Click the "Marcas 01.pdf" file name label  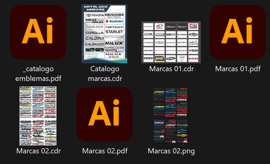click(238, 69)
